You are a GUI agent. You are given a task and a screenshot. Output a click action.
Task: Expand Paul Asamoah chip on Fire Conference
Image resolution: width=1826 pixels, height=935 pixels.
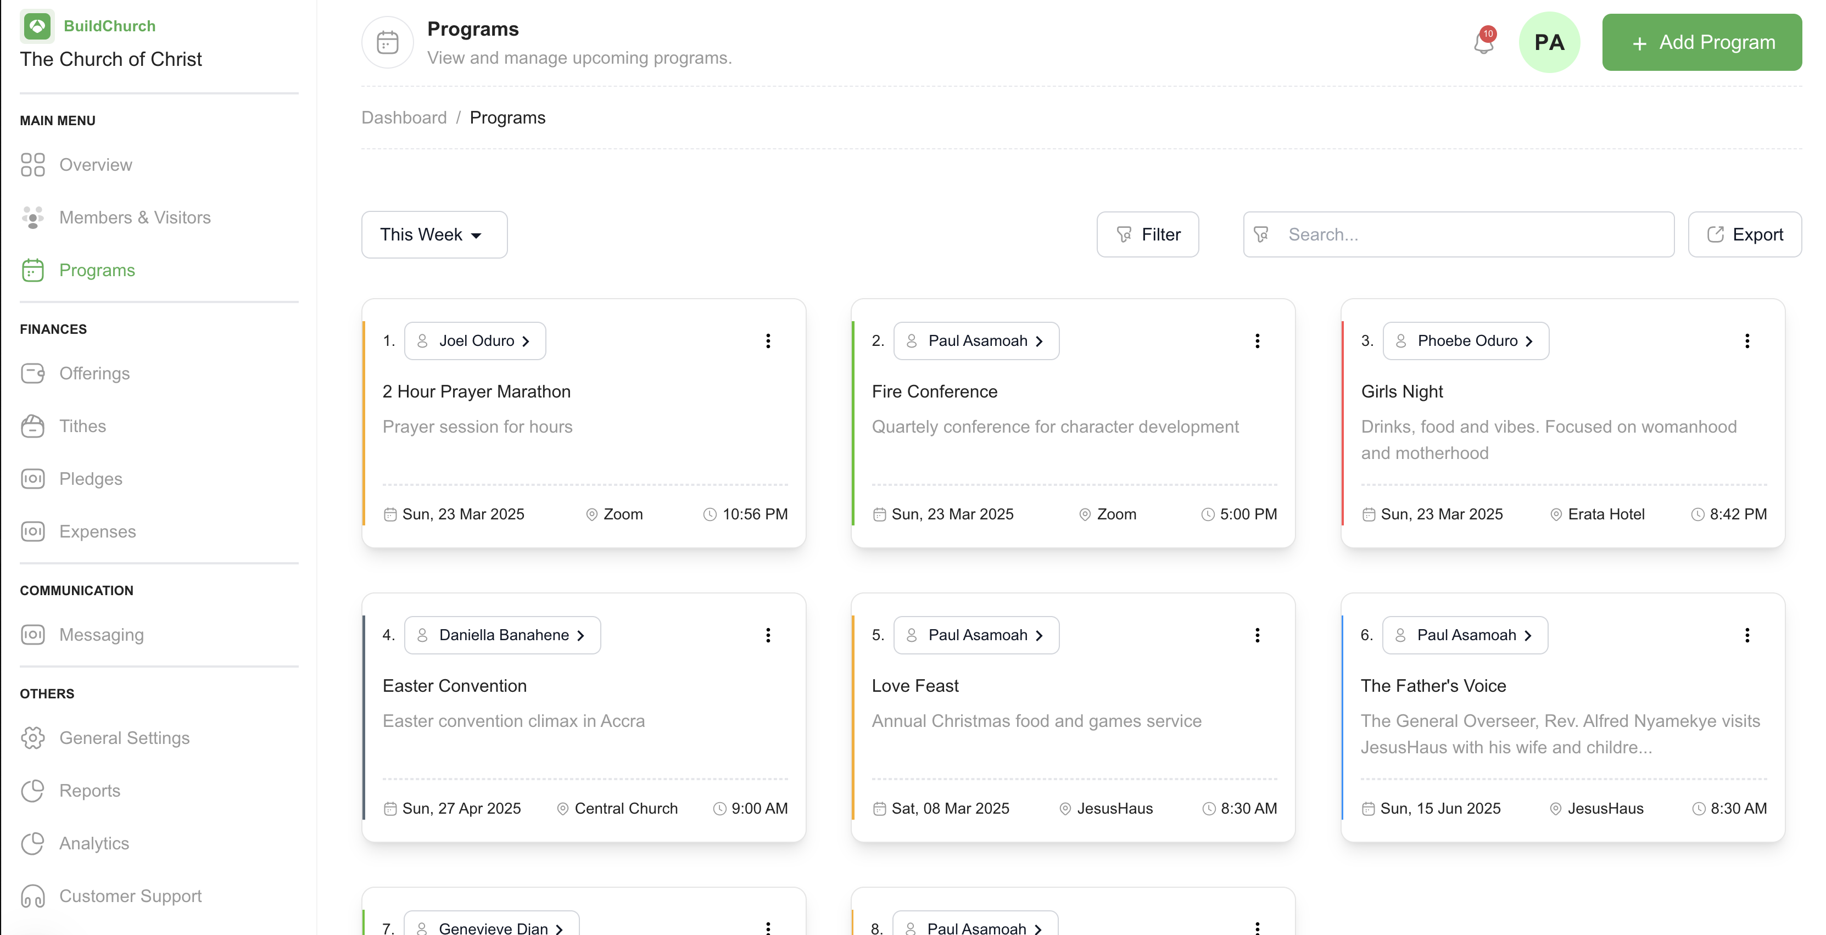point(976,341)
